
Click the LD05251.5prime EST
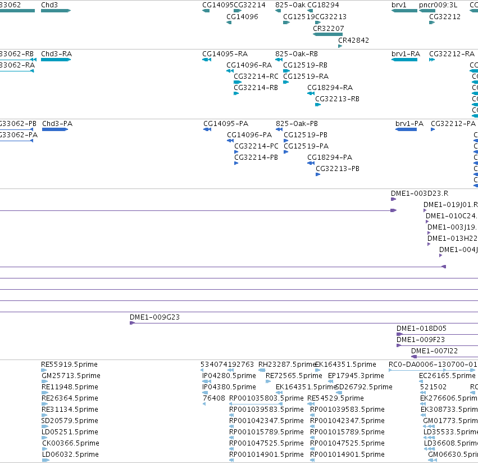44,438
